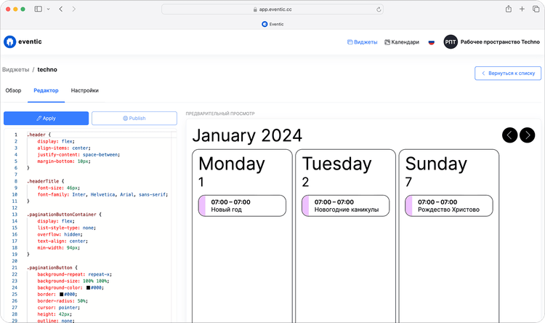Switch to the Обзор tab
The image size is (545, 323).
coord(13,90)
